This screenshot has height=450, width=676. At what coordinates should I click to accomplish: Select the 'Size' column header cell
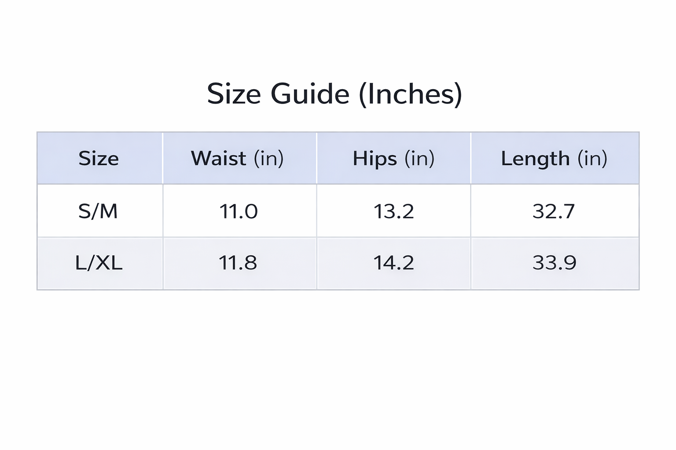[x=99, y=158]
